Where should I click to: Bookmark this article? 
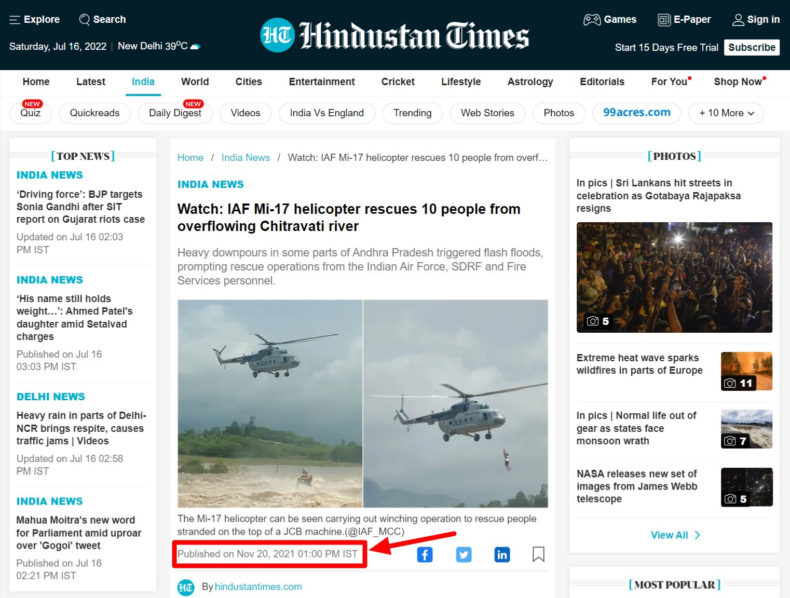click(539, 554)
